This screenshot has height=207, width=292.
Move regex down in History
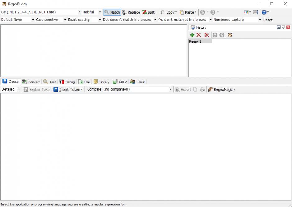point(221,35)
